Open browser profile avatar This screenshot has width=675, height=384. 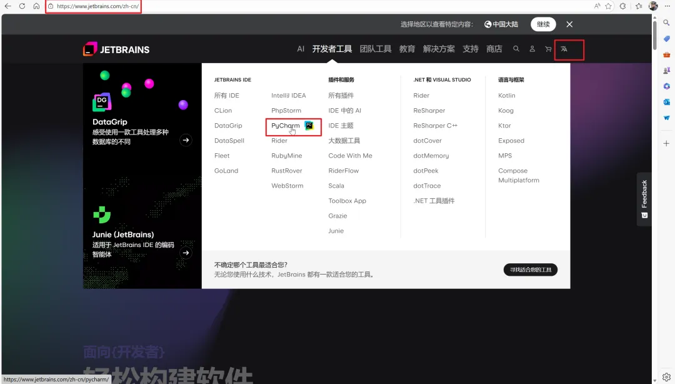coord(653,6)
